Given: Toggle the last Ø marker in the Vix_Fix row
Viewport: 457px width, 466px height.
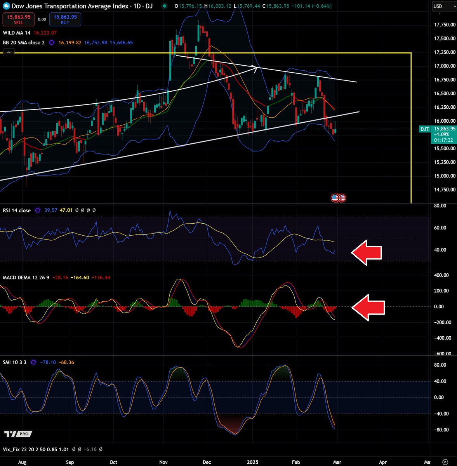Looking at the screenshot, I should coord(100,449).
